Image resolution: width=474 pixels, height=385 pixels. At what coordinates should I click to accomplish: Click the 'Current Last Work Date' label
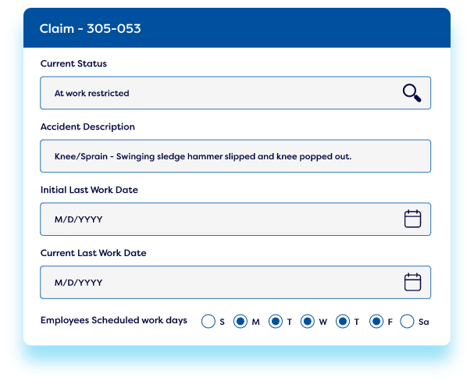(x=93, y=253)
